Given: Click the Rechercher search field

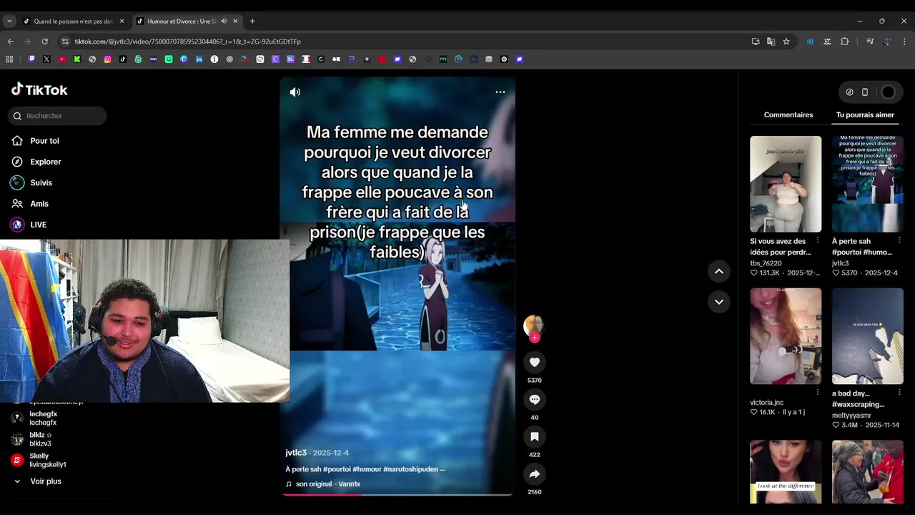Looking at the screenshot, I should pyautogui.click(x=59, y=116).
